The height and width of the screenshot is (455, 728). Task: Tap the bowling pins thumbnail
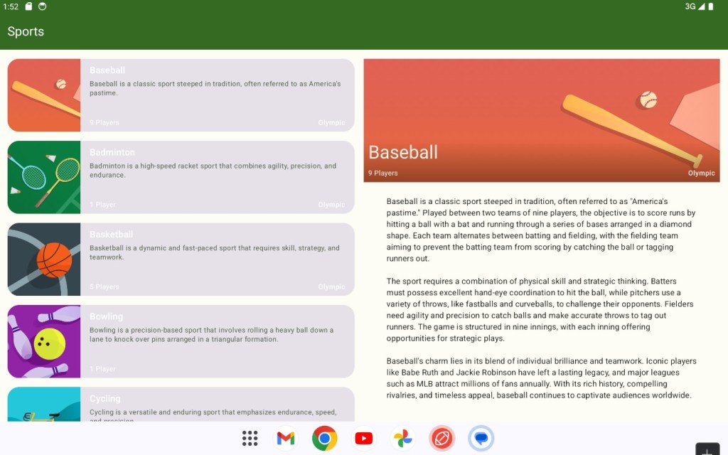(44, 341)
